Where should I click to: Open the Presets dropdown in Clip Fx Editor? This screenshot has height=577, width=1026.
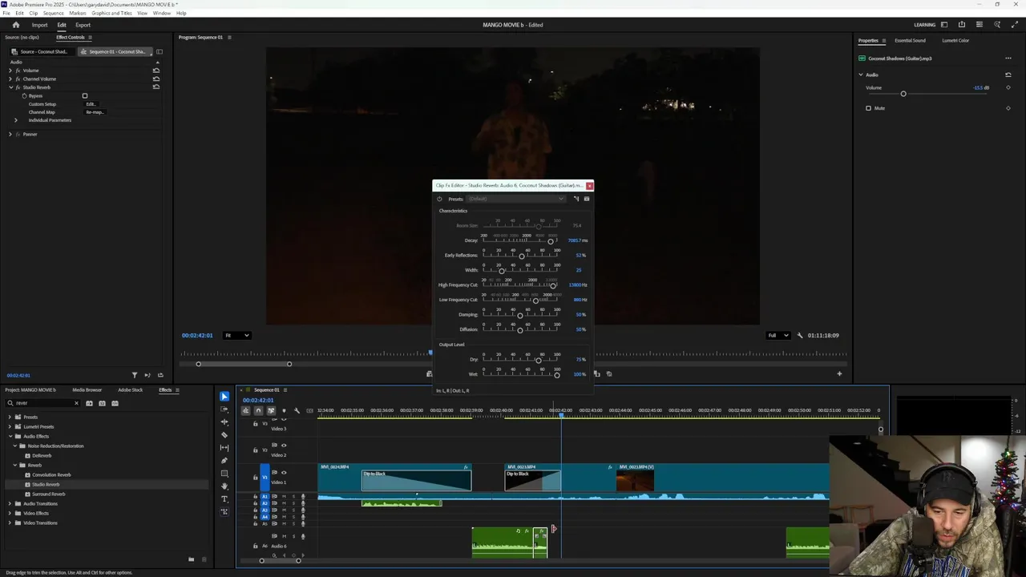tap(517, 199)
